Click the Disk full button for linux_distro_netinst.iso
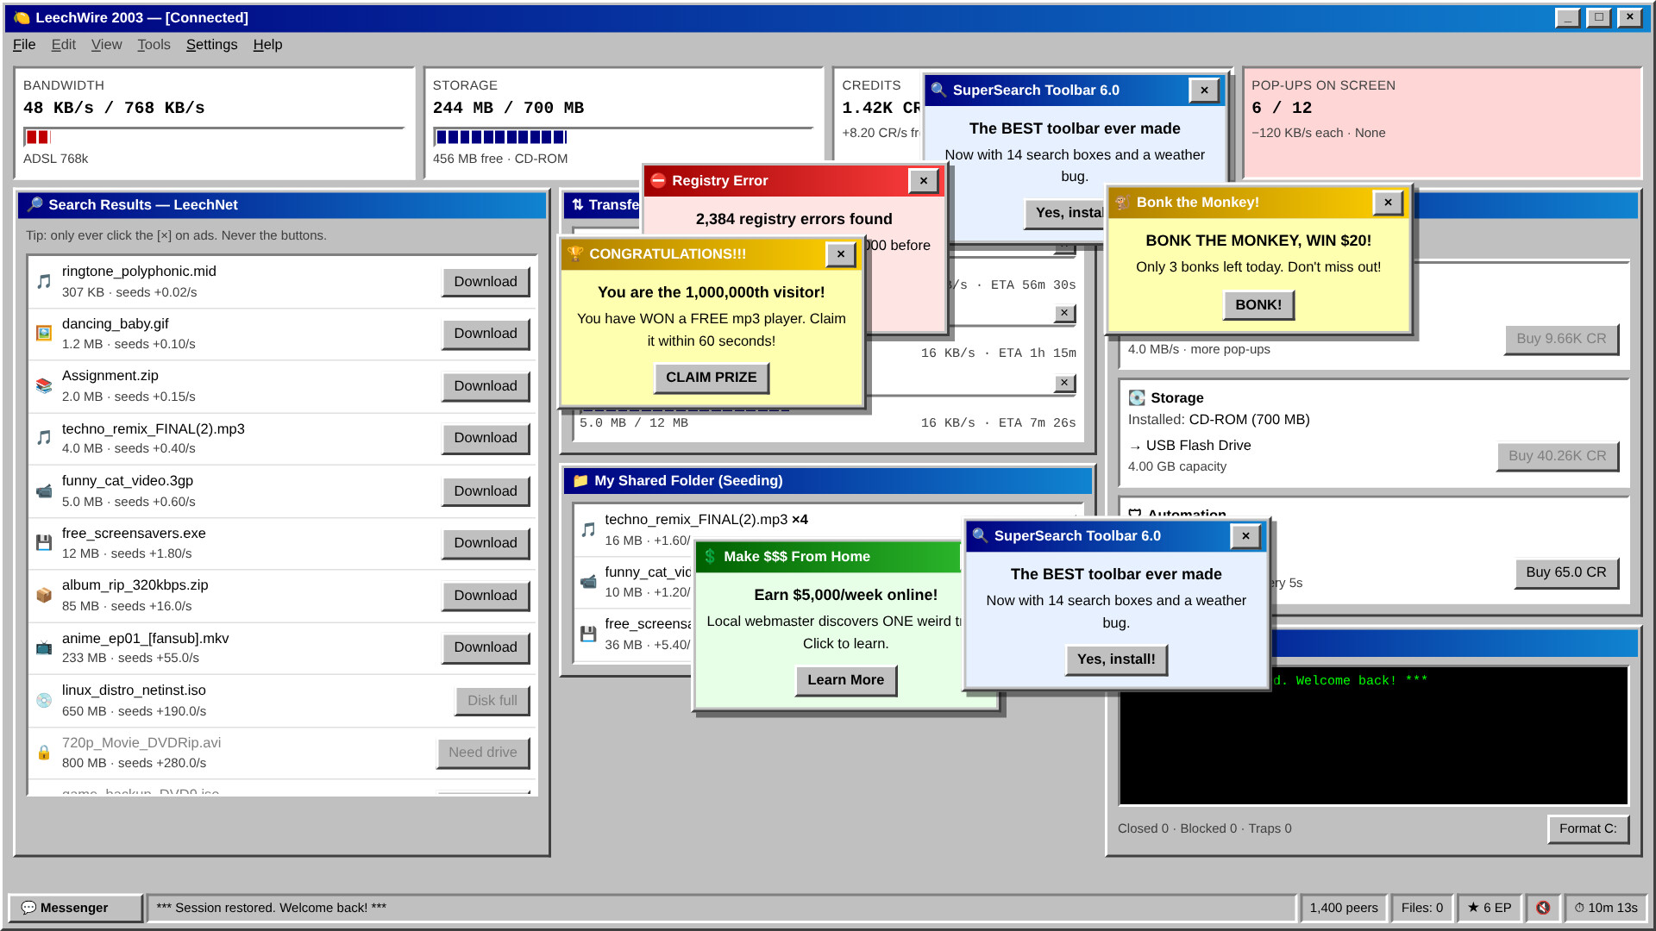This screenshot has height=931, width=1656. [492, 701]
